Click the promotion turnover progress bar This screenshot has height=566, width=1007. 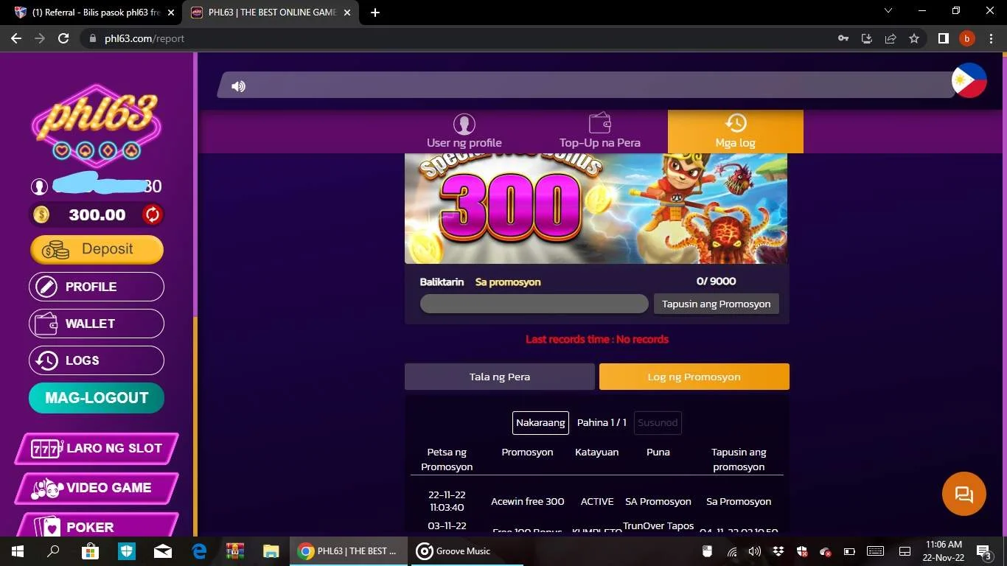(x=534, y=304)
